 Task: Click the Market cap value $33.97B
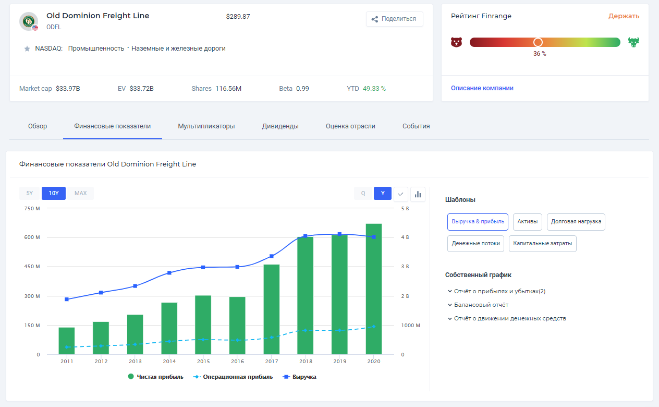[x=68, y=89]
